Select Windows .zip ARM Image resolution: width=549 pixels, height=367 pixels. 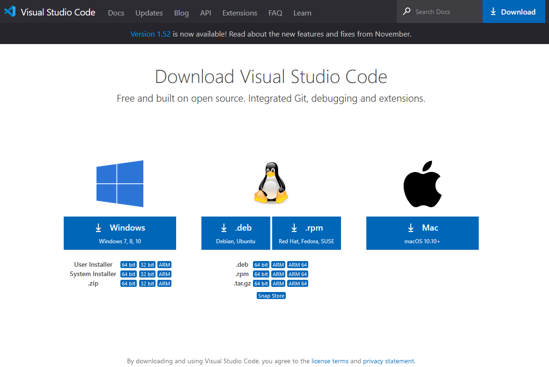(x=164, y=284)
